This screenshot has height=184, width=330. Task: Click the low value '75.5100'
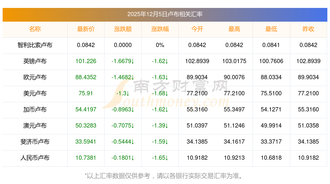(271, 93)
